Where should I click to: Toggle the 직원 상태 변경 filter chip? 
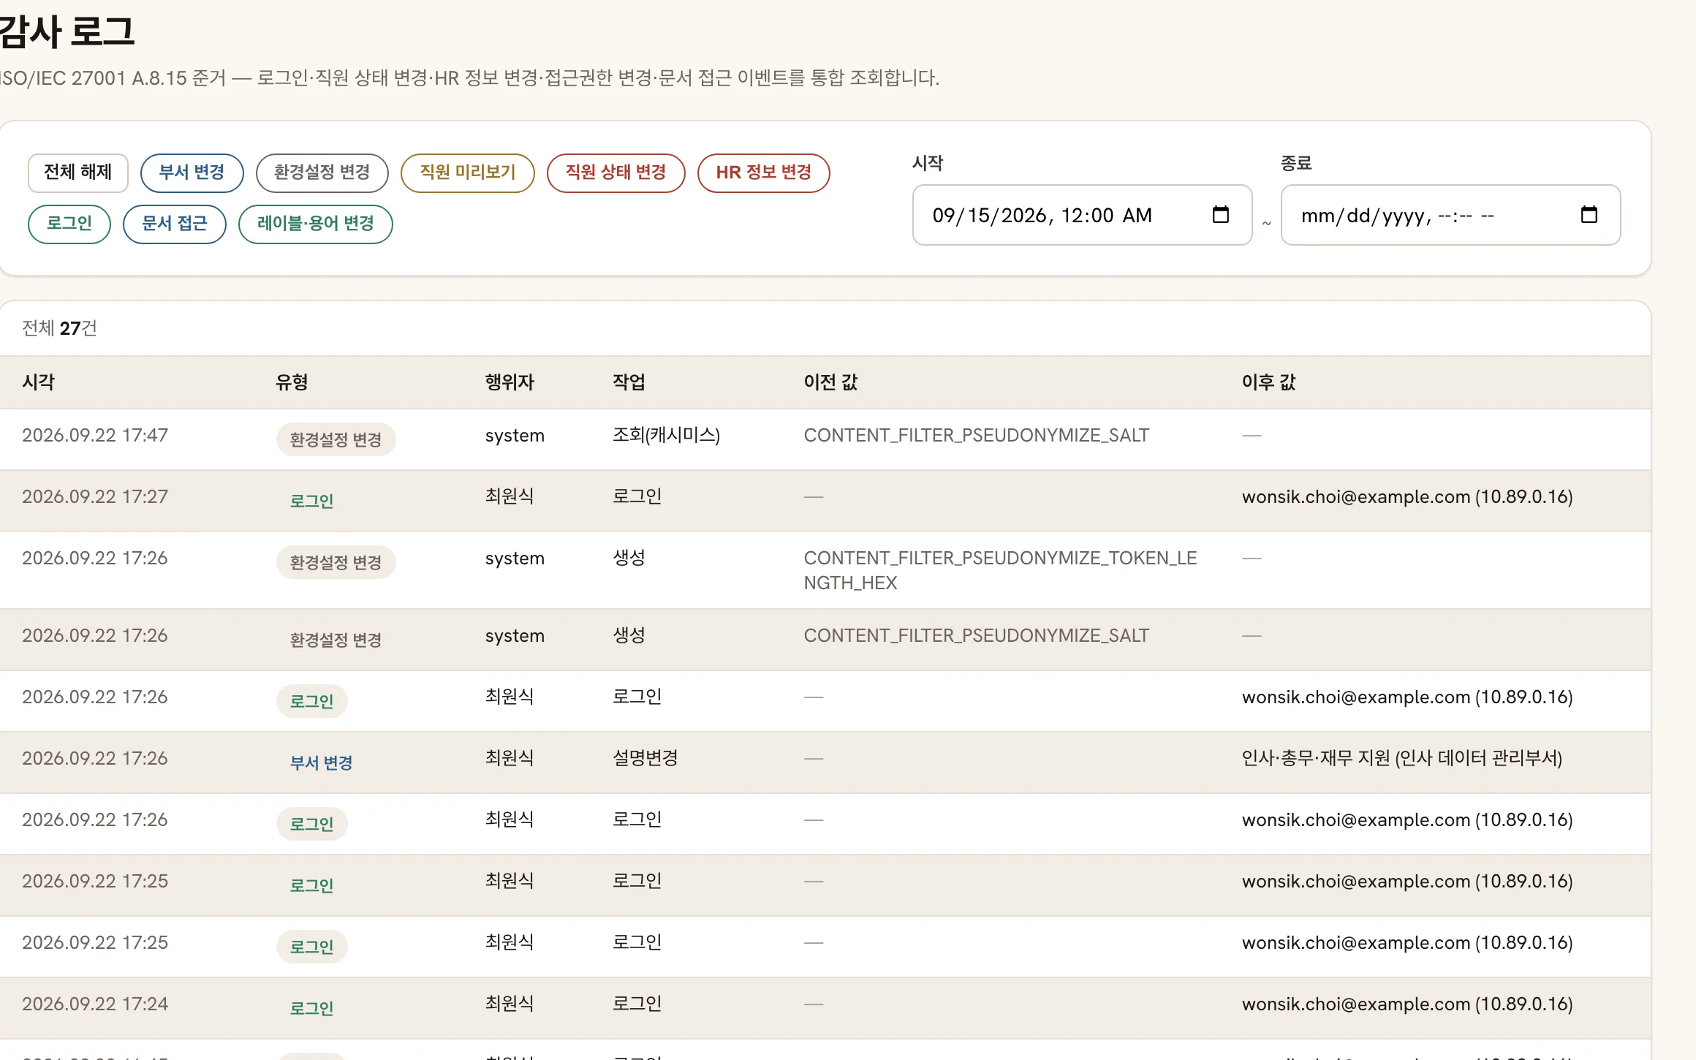pyautogui.click(x=616, y=173)
